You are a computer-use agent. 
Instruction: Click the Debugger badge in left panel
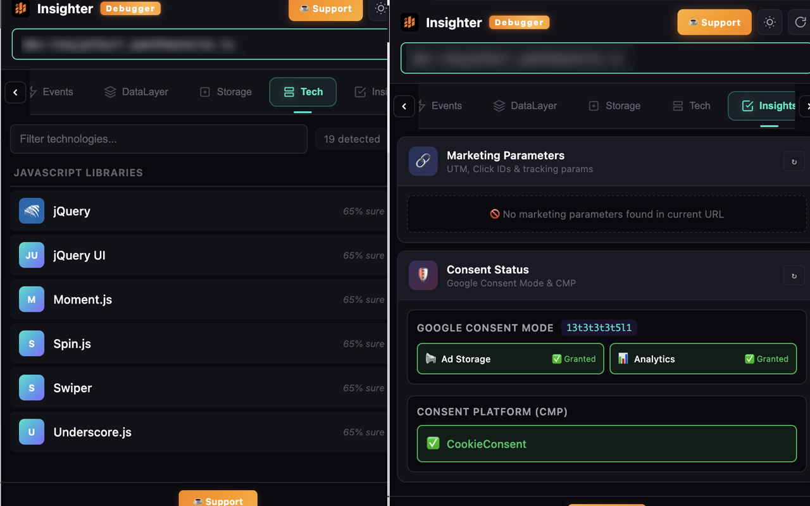(x=130, y=9)
